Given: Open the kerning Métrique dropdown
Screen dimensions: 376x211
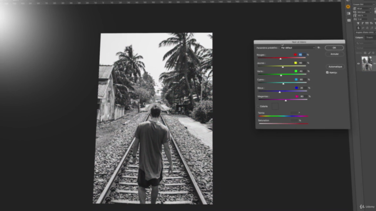Looking at the screenshot, I should click(364, 12).
